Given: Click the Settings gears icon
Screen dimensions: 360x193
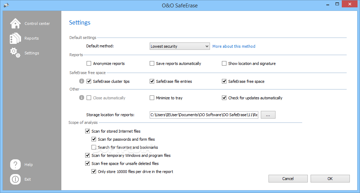Looking at the screenshot, I should [15, 53].
